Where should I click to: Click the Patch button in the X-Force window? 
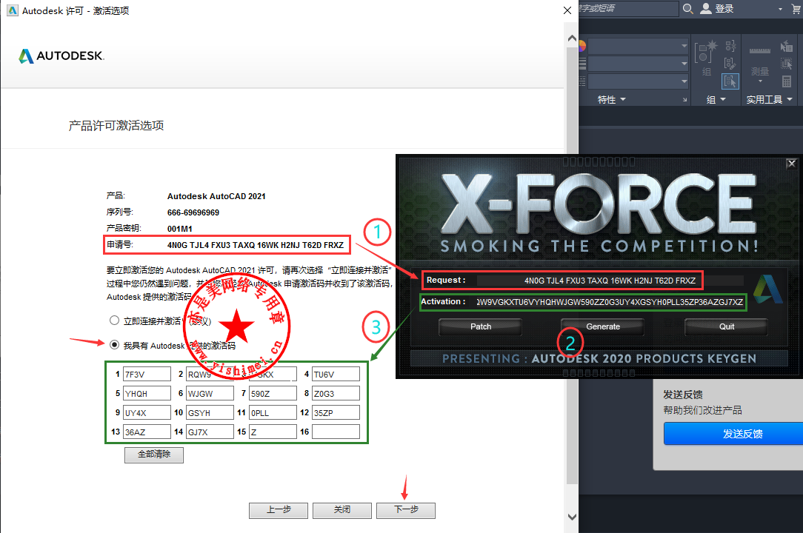(480, 326)
